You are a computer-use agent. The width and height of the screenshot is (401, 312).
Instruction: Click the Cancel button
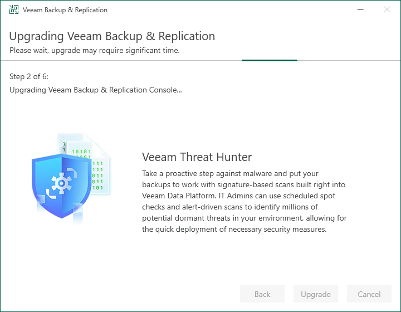369,294
